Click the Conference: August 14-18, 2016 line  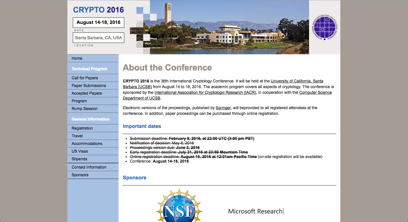pyautogui.click(x=159, y=161)
